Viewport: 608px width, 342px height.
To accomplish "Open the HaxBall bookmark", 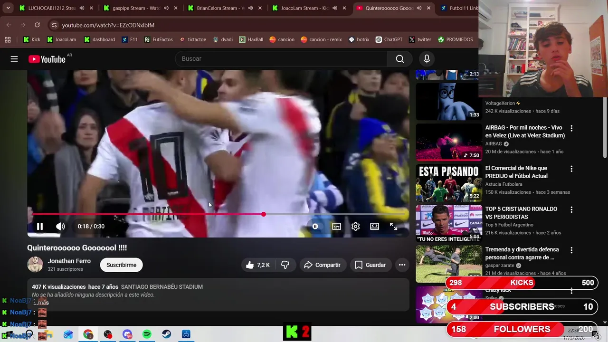I will tap(251, 39).
